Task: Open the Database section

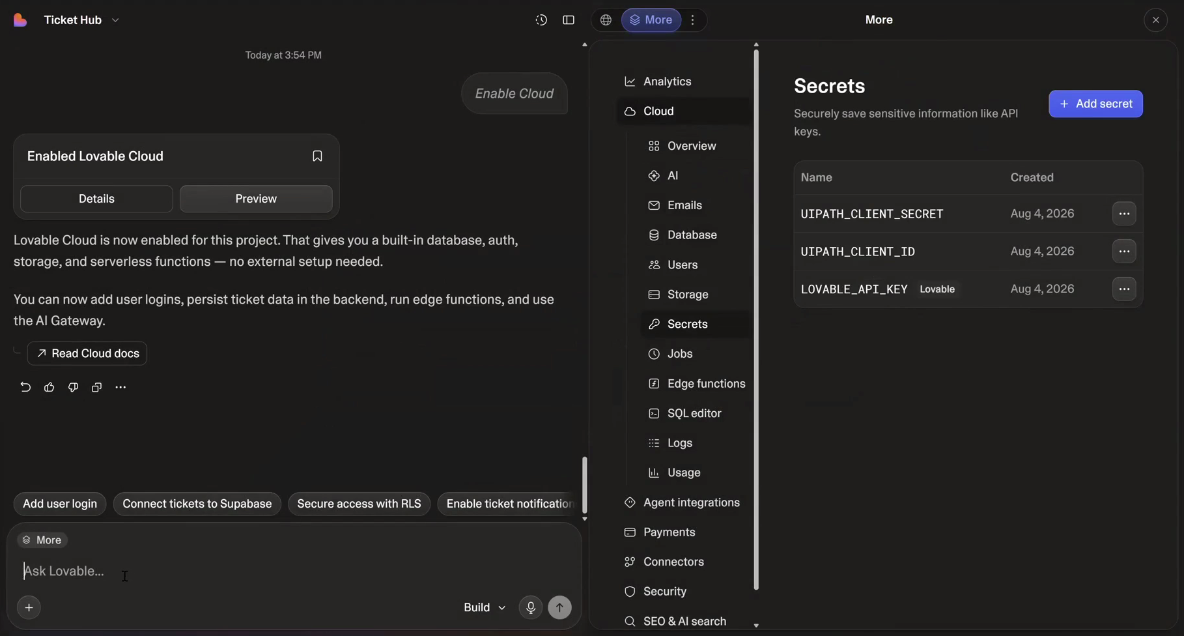Action: tap(696, 235)
